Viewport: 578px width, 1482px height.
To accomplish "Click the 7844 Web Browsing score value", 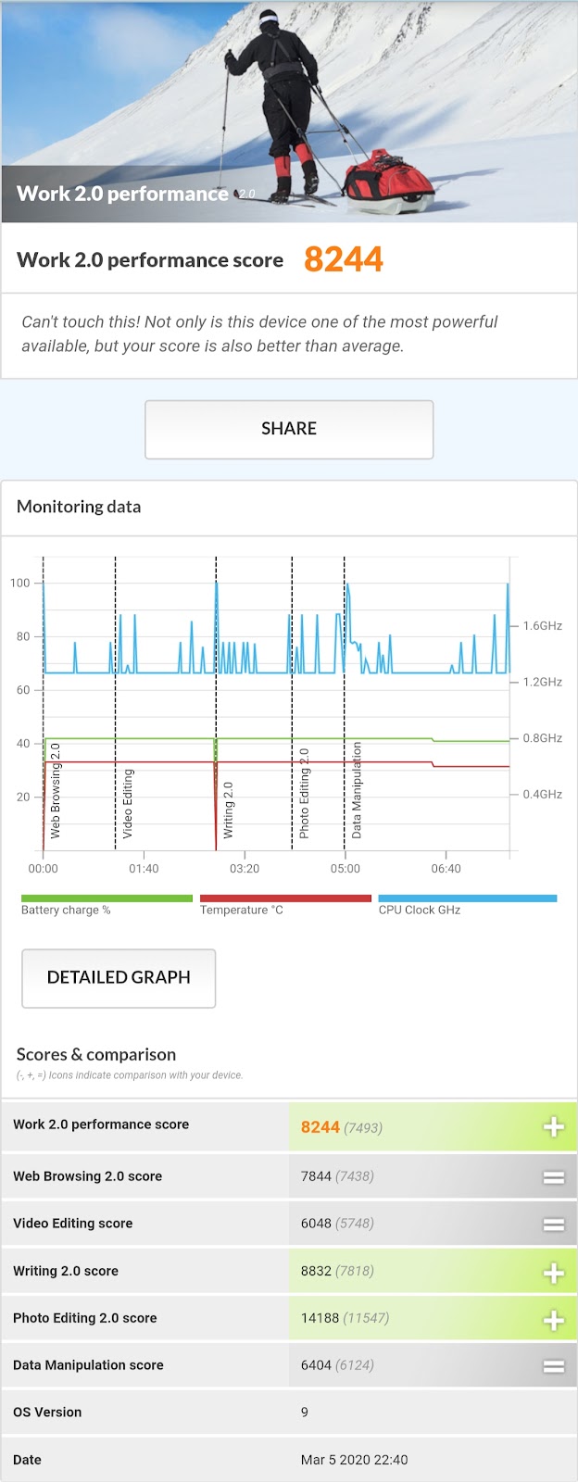I will click(316, 1176).
